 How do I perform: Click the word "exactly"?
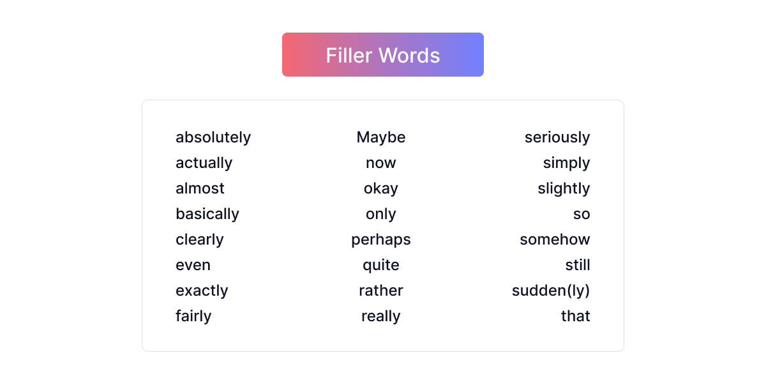(202, 291)
